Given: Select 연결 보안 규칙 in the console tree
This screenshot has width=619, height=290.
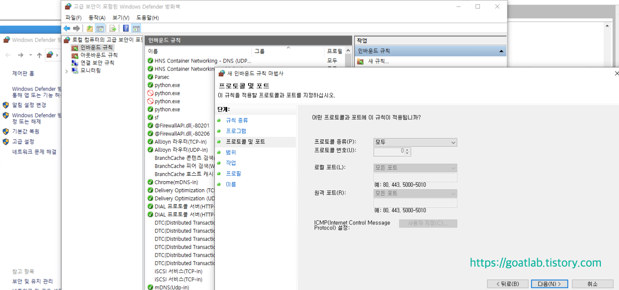Looking at the screenshot, I should [97, 63].
